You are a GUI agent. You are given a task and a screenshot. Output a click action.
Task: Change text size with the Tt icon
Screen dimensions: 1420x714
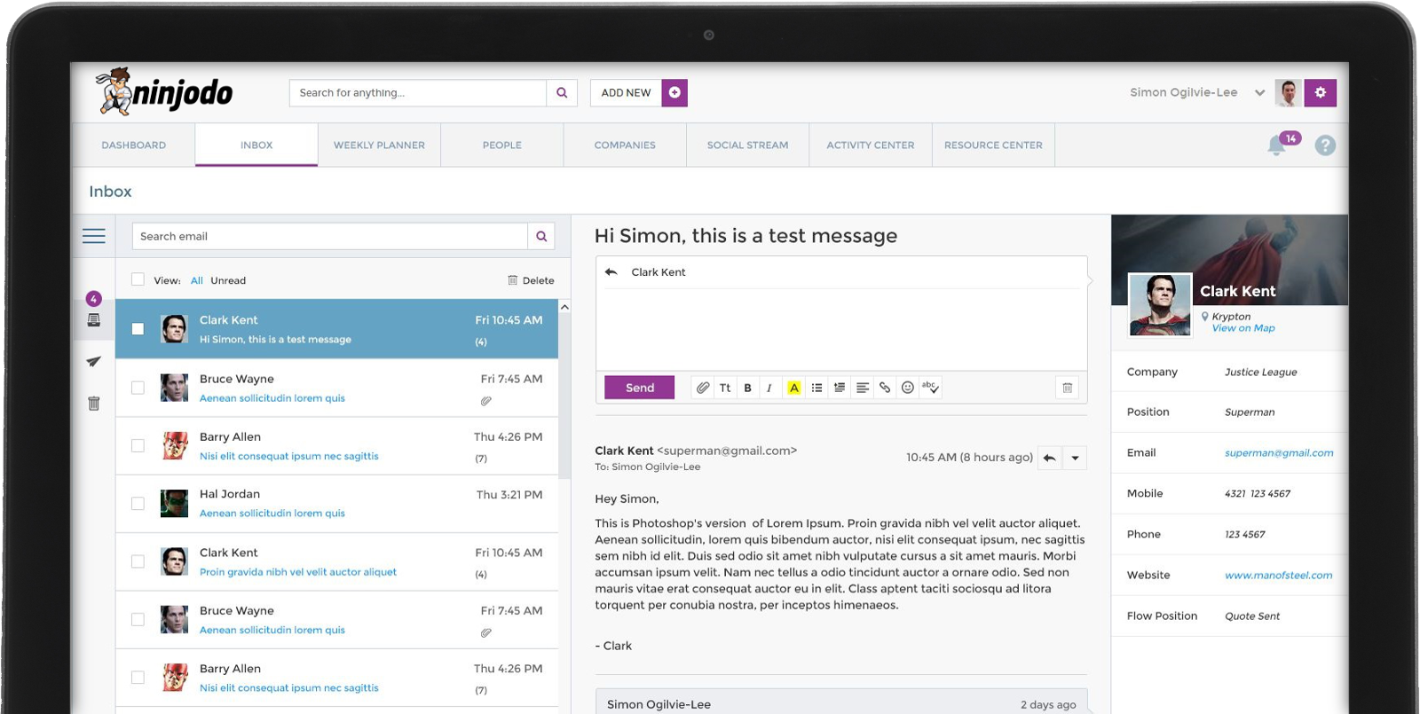click(725, 388)
